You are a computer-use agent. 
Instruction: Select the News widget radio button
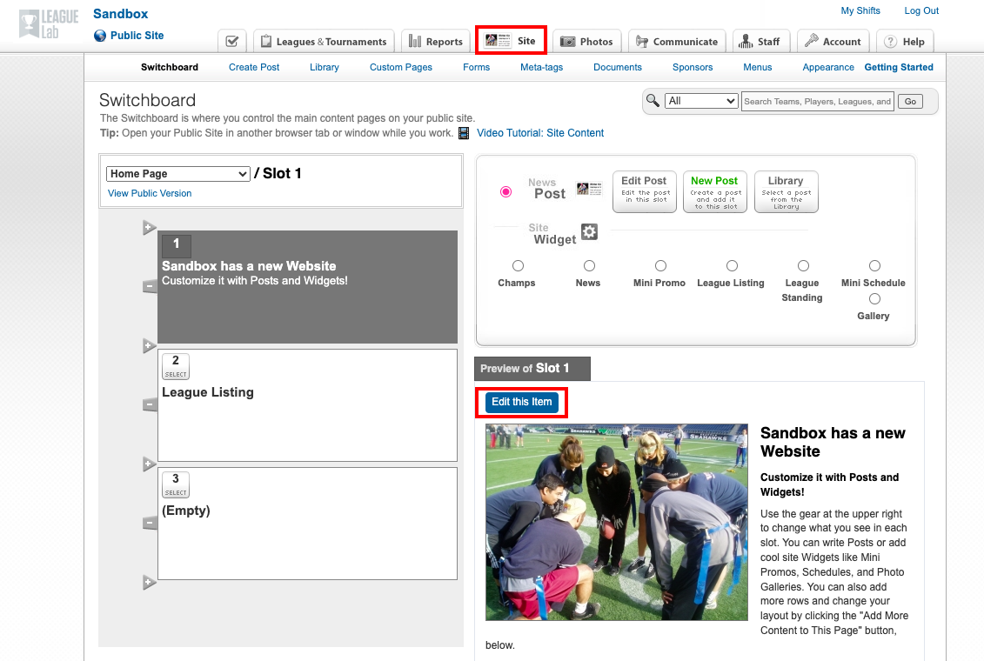tap(589, 266)
